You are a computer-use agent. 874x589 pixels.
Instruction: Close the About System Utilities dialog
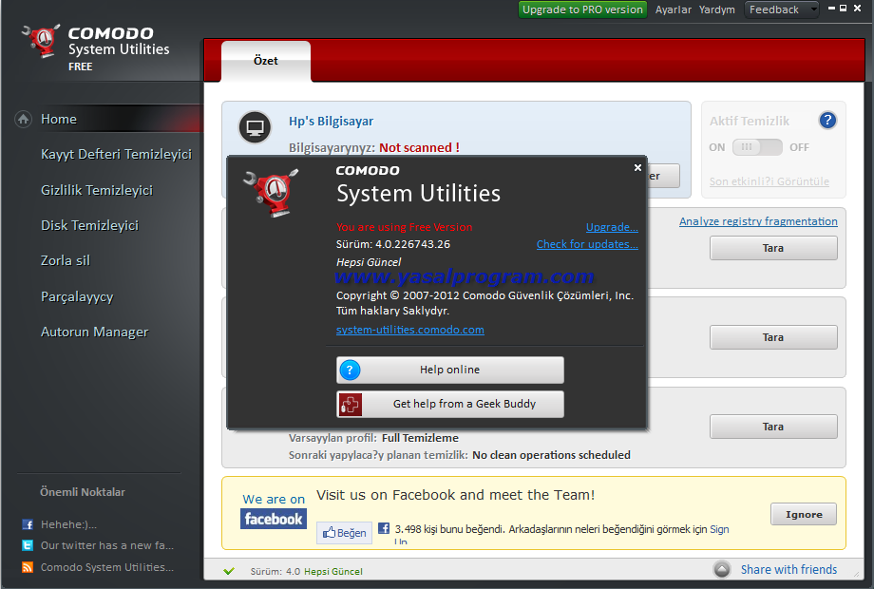[x=637, y=167]
